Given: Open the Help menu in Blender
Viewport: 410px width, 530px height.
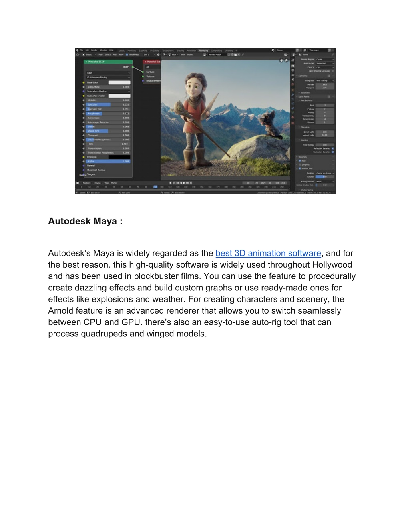Looking at the screenshot, I should [111, 50].
